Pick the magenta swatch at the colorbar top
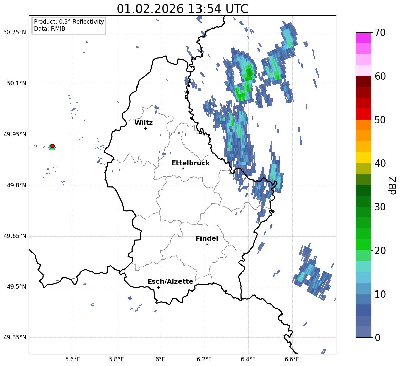 (x=363, y=38)
